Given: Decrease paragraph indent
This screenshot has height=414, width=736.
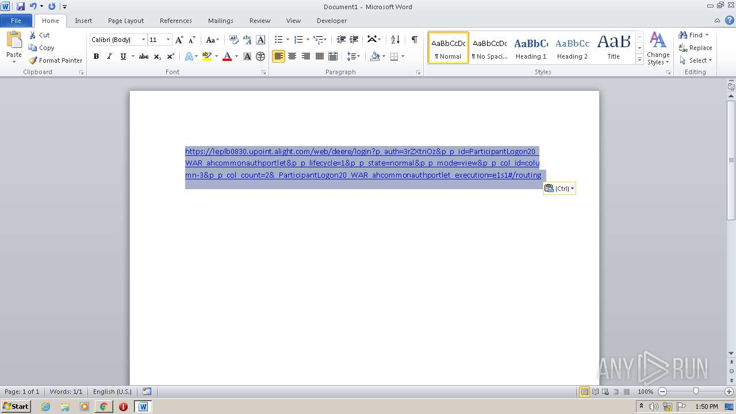Looking at the screenshot, I should (x=341, y=40).
